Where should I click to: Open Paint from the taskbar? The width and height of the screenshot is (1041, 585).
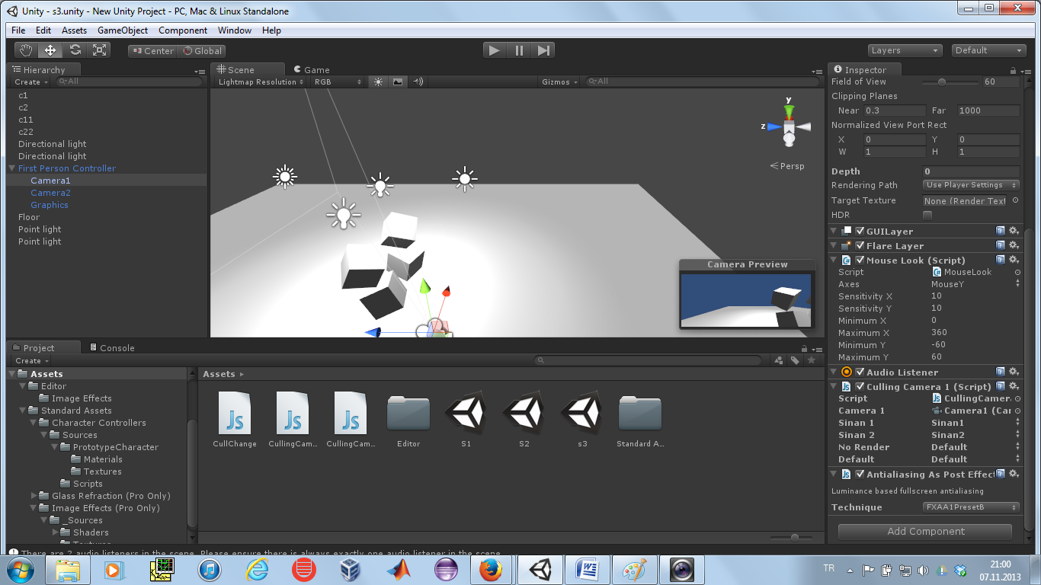[x=634, y=570]
